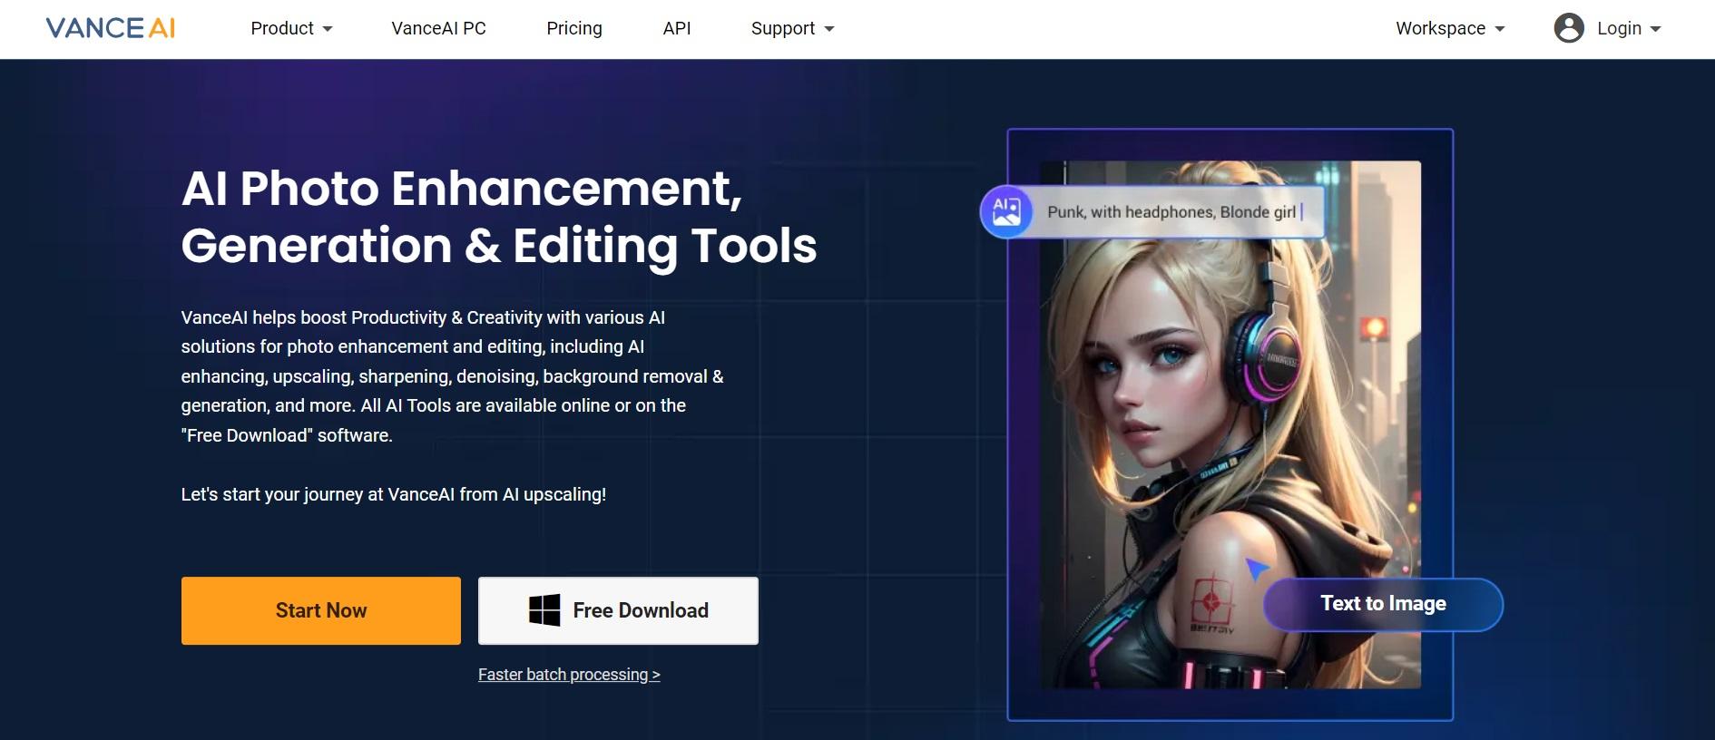1715x740 pixels.
Task: Open the VanceAI PC menu item
Action: click(x=438, y=28)
